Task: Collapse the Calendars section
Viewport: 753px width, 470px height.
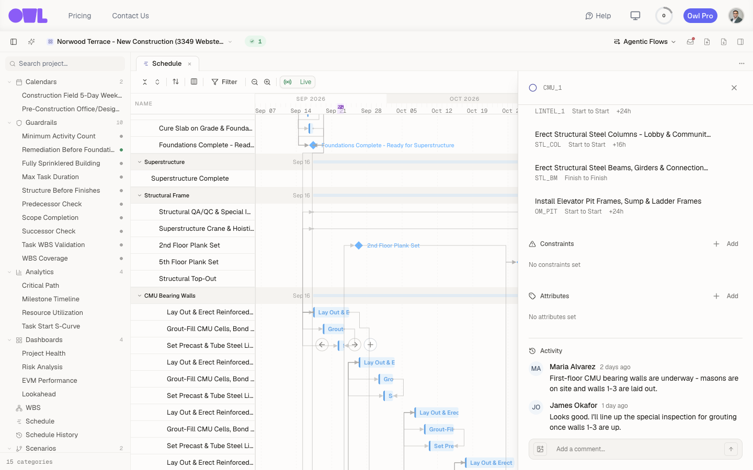Action: [9, 82]
